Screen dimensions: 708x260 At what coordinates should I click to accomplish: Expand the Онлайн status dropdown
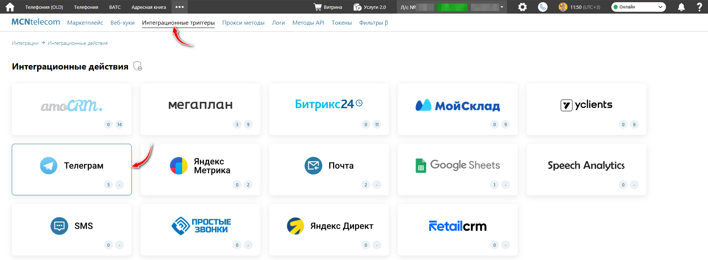coord(639,7)
